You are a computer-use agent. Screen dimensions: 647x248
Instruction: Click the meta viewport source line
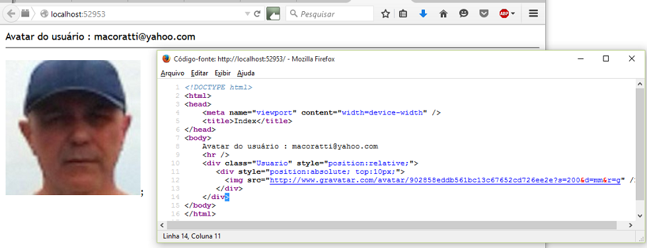pos(321,112)
